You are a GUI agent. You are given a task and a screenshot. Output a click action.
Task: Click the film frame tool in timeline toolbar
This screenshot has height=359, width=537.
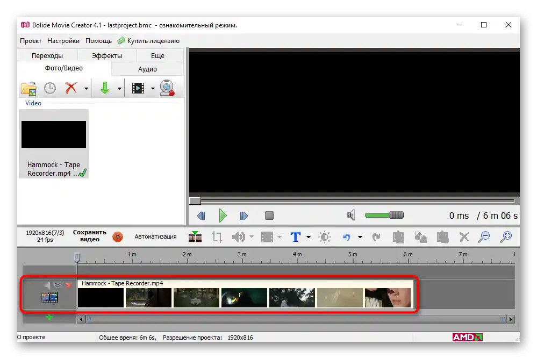pyautogui.click(x=267, y=236)
